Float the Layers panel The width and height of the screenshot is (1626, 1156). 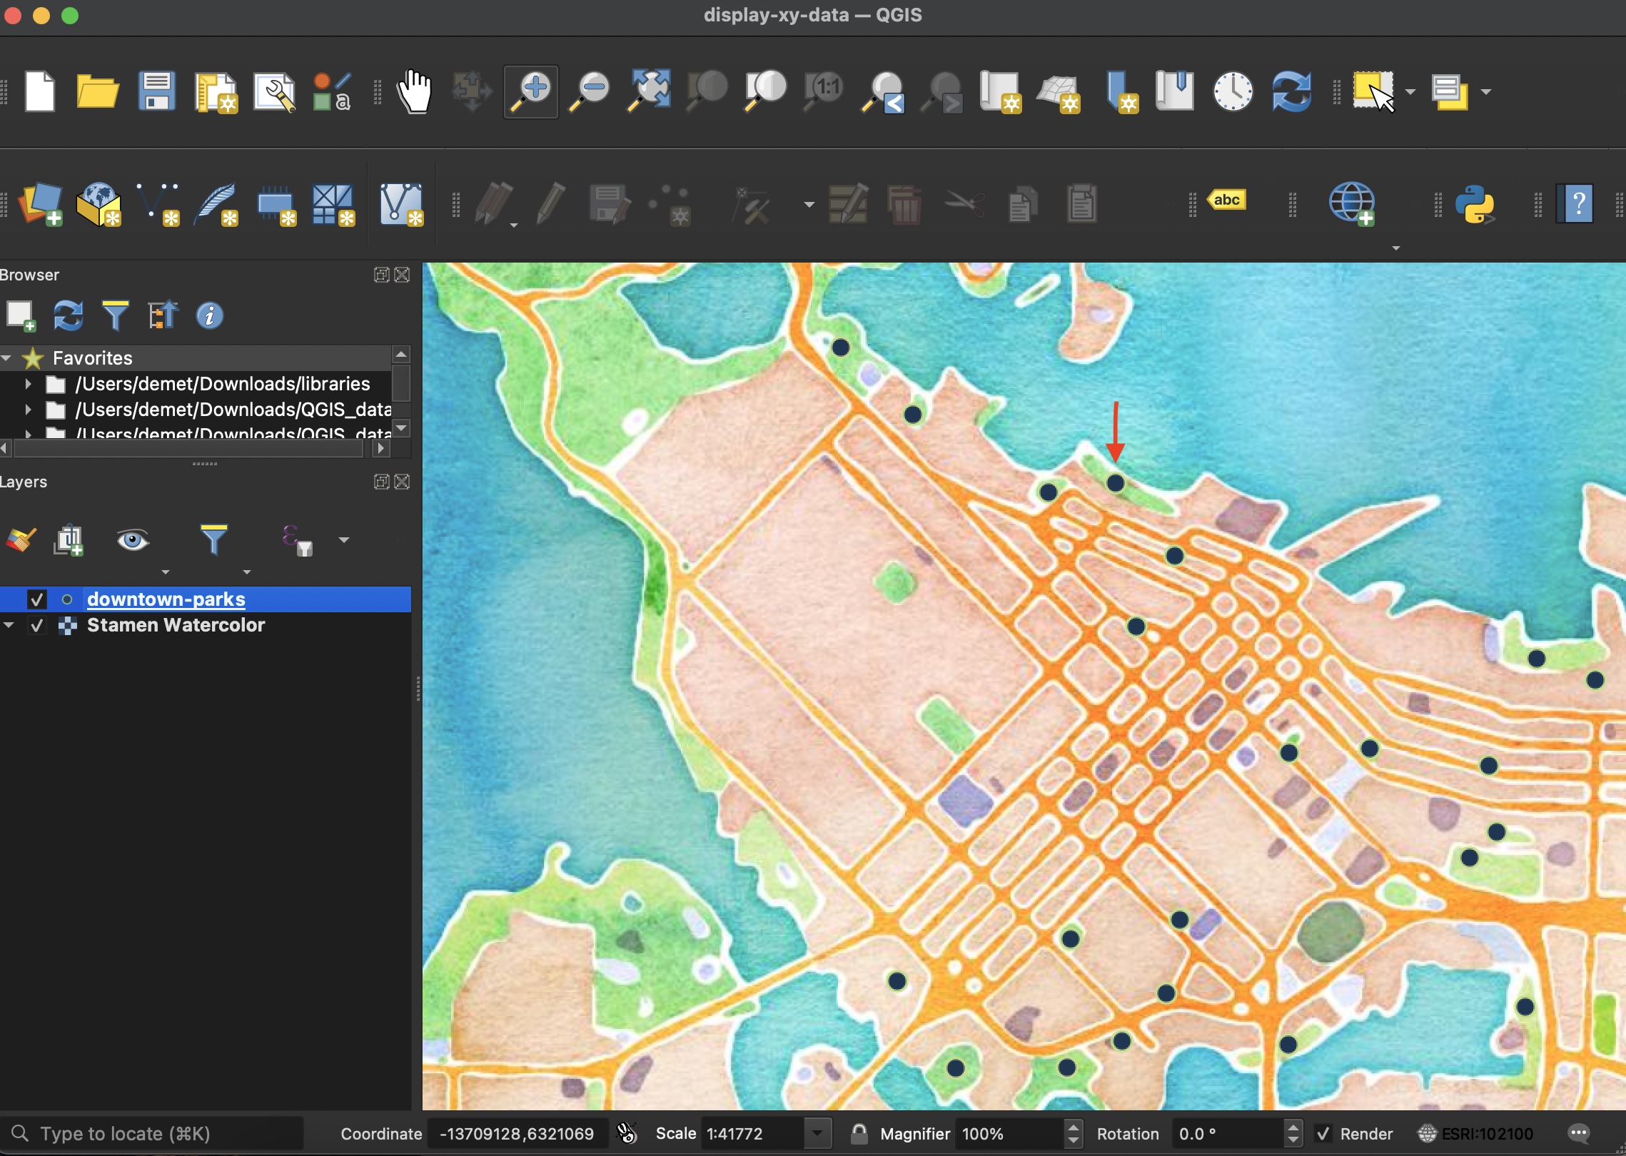[x=381, y=482]
